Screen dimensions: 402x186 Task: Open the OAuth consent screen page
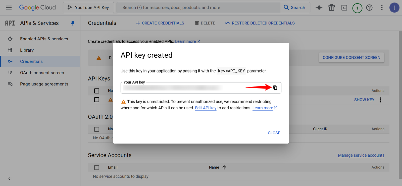coord(42,73)
